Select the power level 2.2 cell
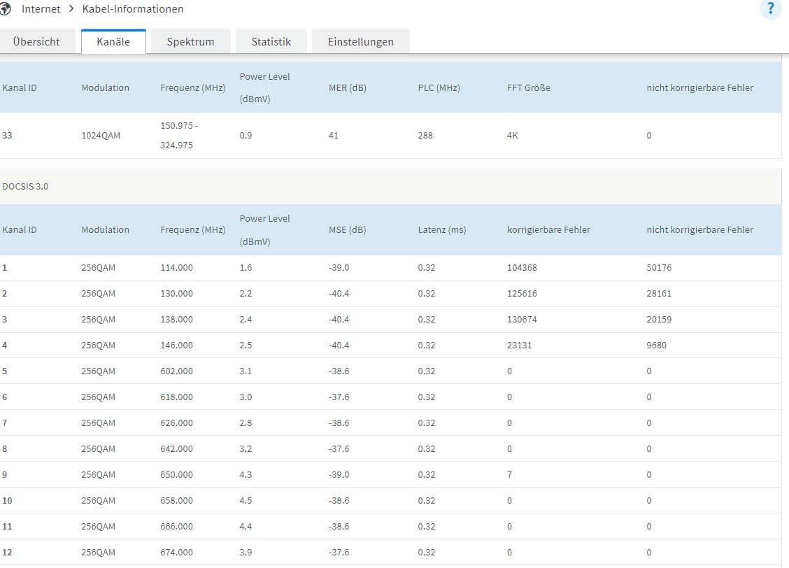Viewport: 789px width, 568px height. coord(246,293)
